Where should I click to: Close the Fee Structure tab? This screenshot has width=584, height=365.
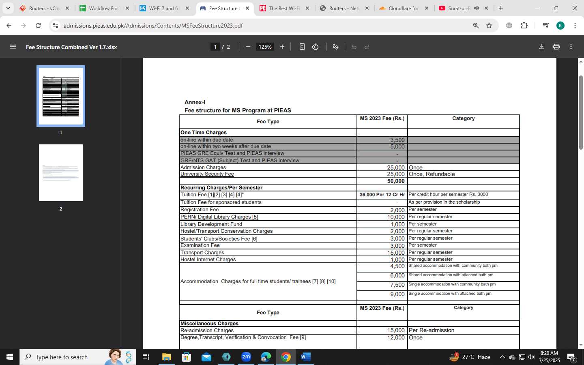pyautogui.click(x=247, y=8)
